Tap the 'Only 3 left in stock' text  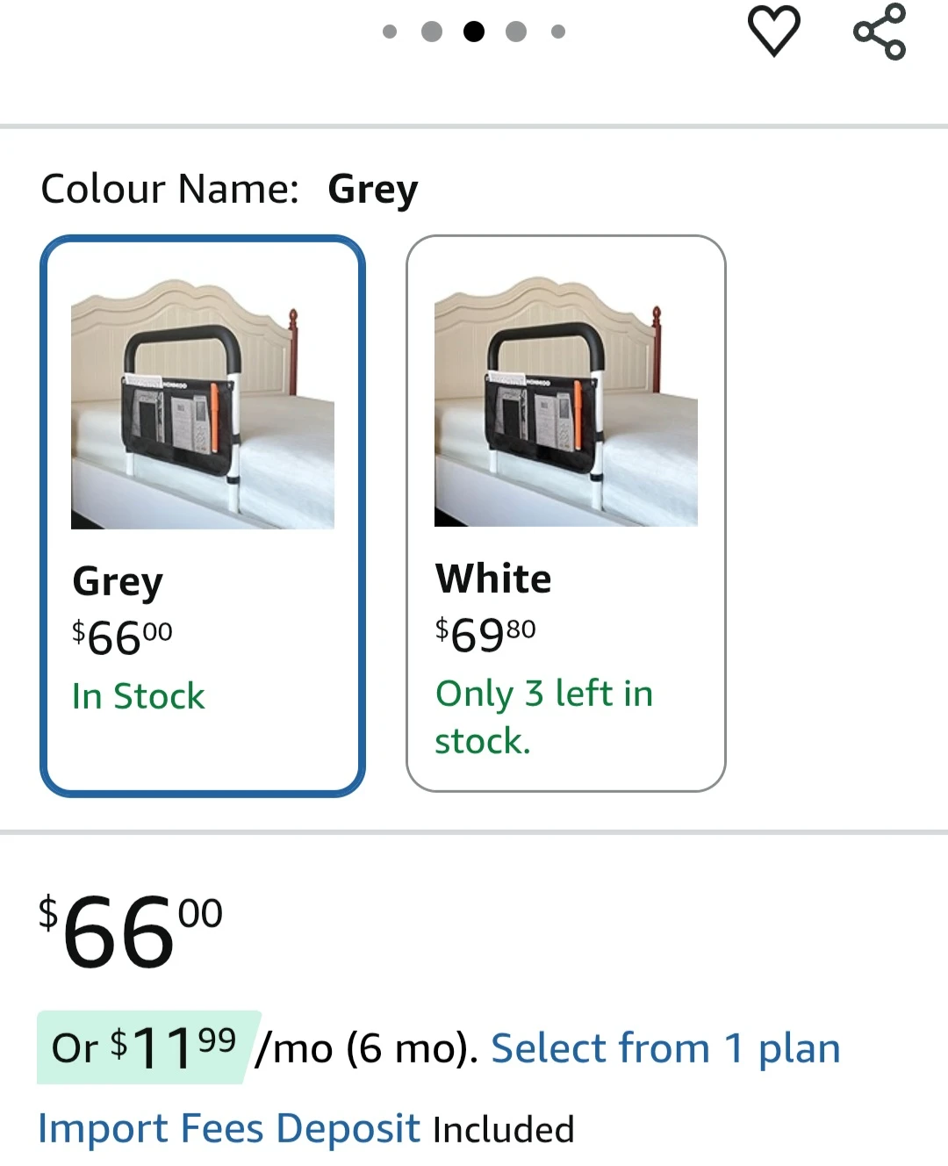pos(543,716)
